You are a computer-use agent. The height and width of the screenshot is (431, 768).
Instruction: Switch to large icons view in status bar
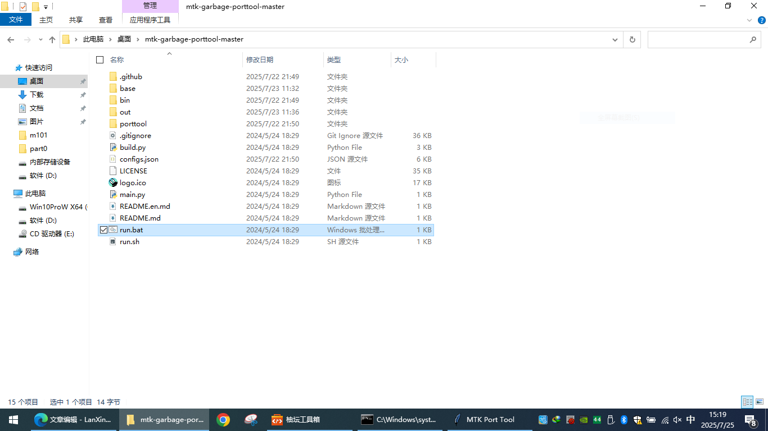[760, 402]
